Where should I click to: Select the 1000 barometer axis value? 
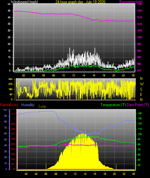tap(139, 37)
